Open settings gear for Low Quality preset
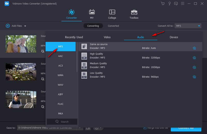The image size is (207, 134). pos(194,77)
